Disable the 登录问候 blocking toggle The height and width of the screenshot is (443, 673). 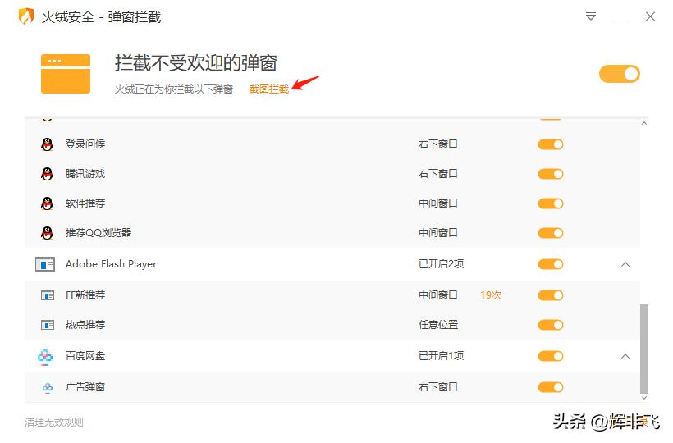point(551,144)
